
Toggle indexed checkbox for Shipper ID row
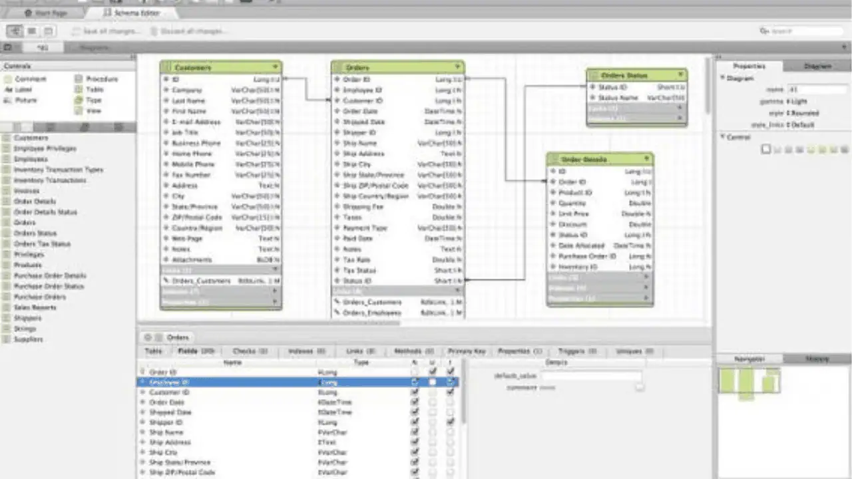coord(451,422)
